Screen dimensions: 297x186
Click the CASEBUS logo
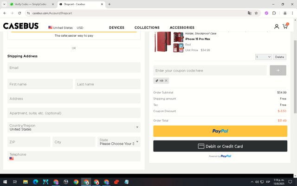click(x=21, y=26)
